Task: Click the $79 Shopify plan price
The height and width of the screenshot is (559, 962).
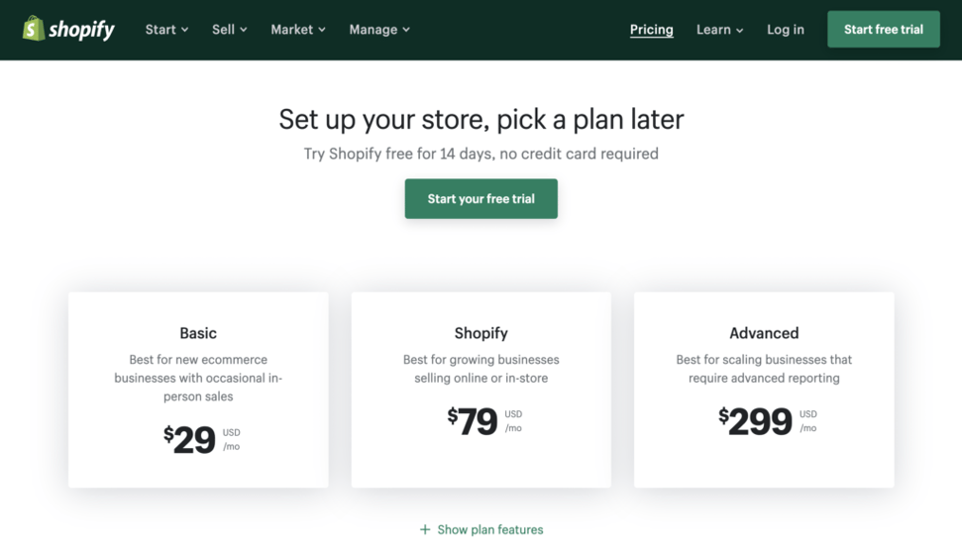Action: pyautogui.click(x=473, y=421)
